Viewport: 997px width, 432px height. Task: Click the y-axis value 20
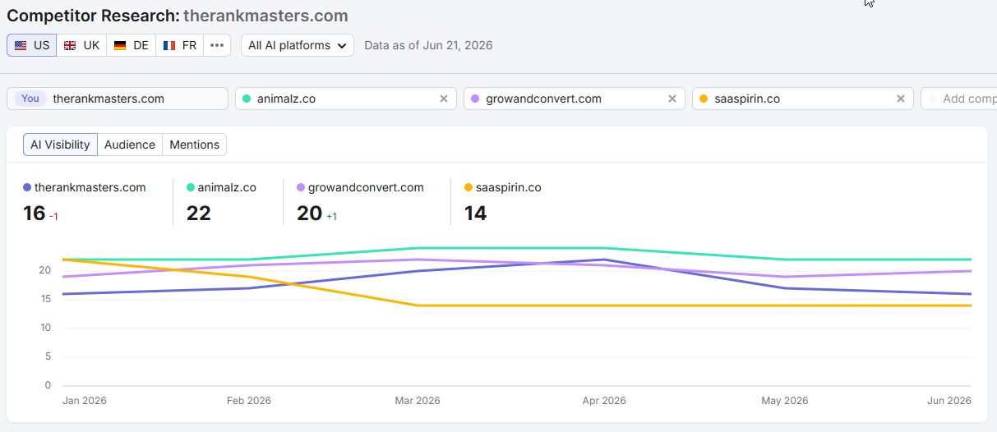tap(44, 270)
